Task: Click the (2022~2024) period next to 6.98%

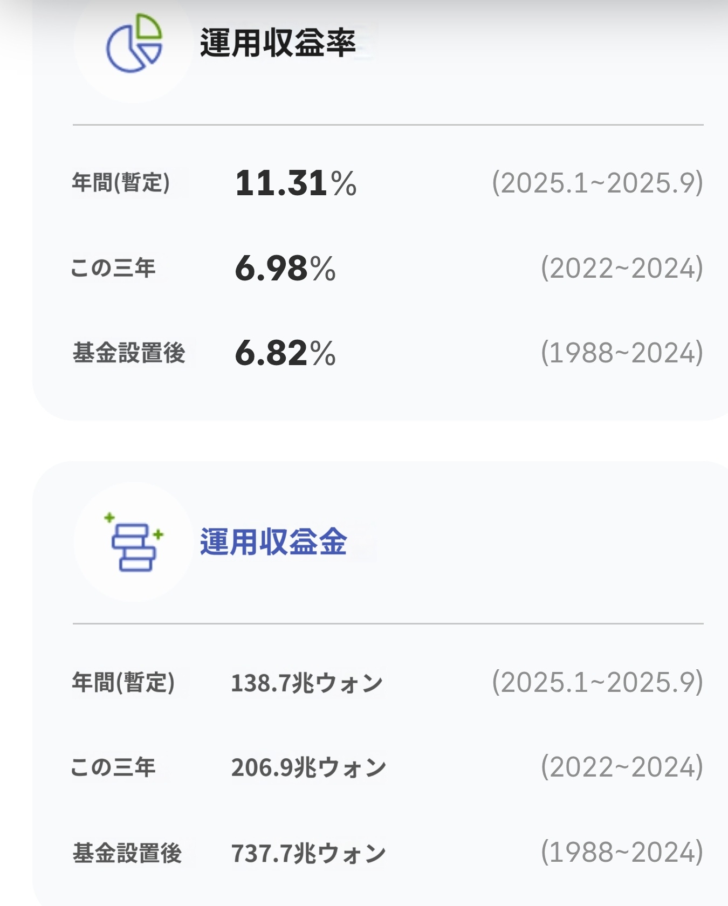Action: click(x=622, y=268)
